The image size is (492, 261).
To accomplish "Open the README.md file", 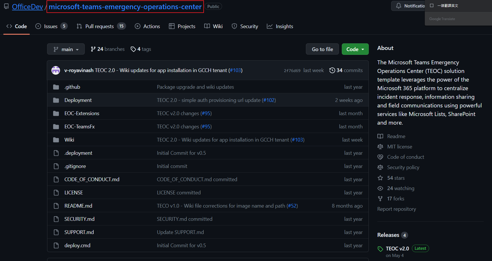I will pyautogui.click(x=78, y=206).
